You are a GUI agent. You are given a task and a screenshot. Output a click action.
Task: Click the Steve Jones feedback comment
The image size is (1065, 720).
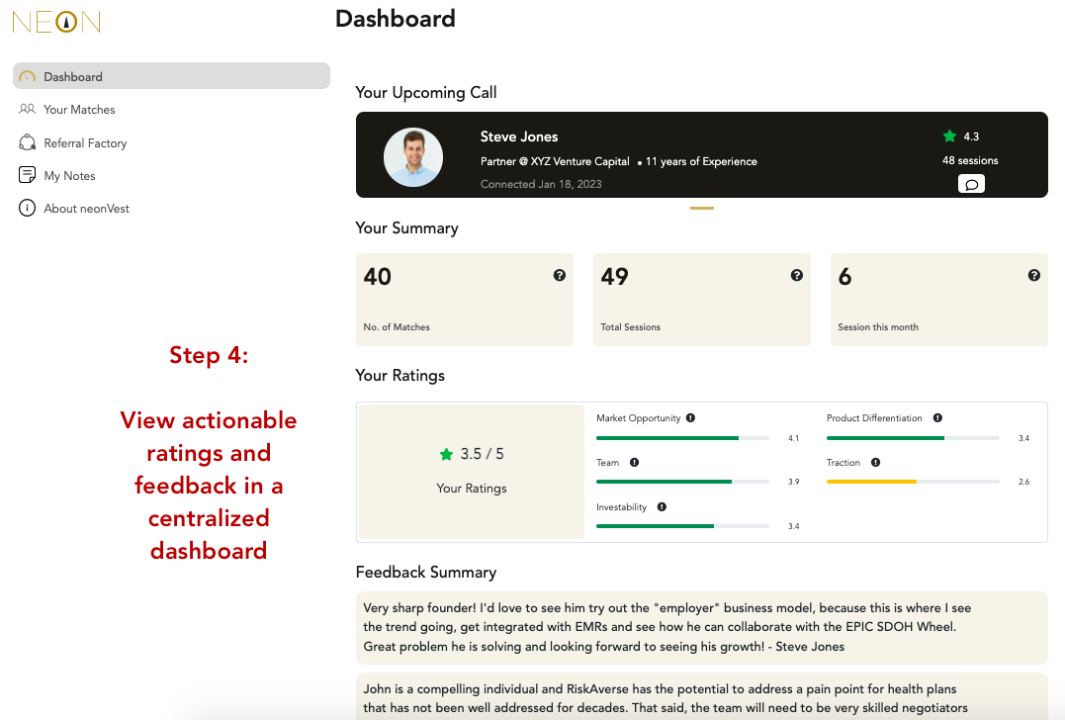coord(702,628)
